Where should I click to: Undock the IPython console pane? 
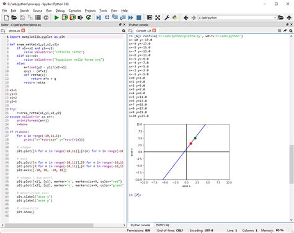pyautogui.click(x=287, y=25)
